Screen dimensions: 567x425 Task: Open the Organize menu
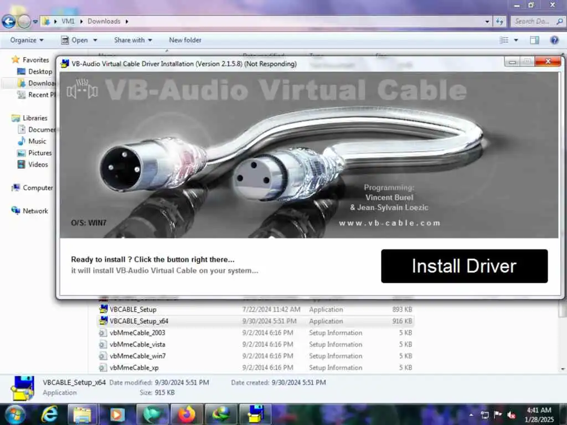27,40
